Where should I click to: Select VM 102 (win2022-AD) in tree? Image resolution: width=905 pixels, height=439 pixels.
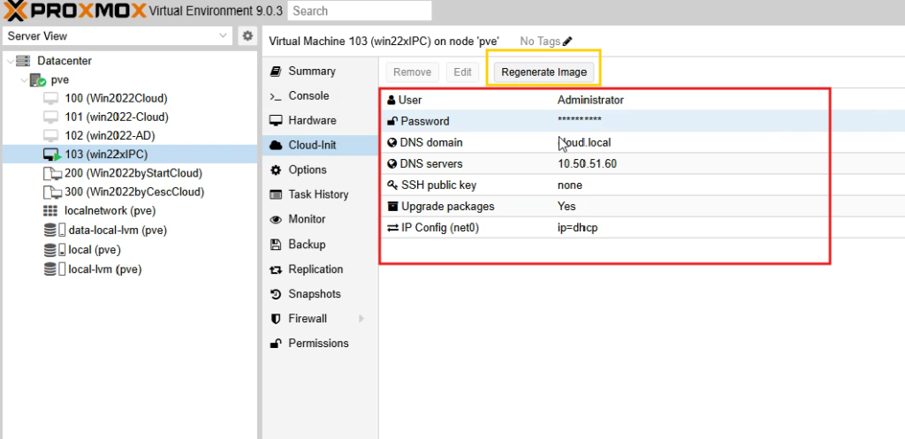(x=116, y=135)
